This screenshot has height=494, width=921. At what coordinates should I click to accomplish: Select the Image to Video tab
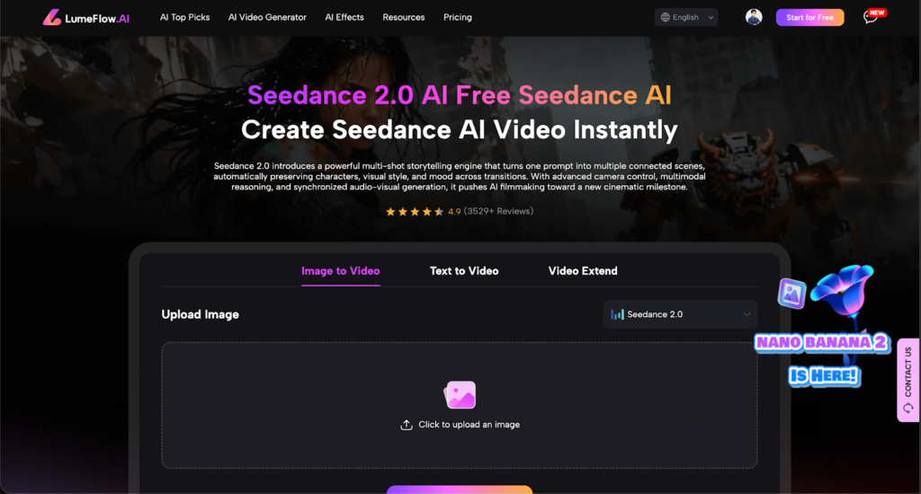pos(341,271)
